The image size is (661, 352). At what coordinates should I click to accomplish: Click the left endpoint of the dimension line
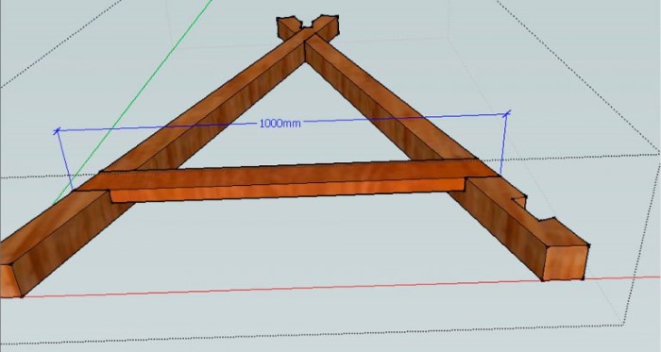click(x=57, y=131)
